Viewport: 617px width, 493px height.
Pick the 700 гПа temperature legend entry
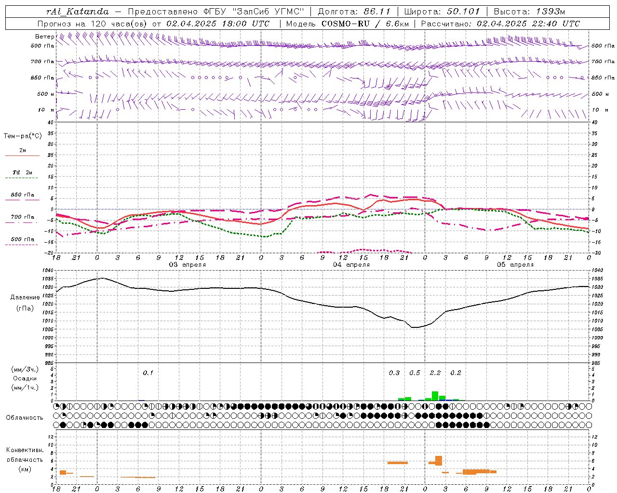(23, 217)
